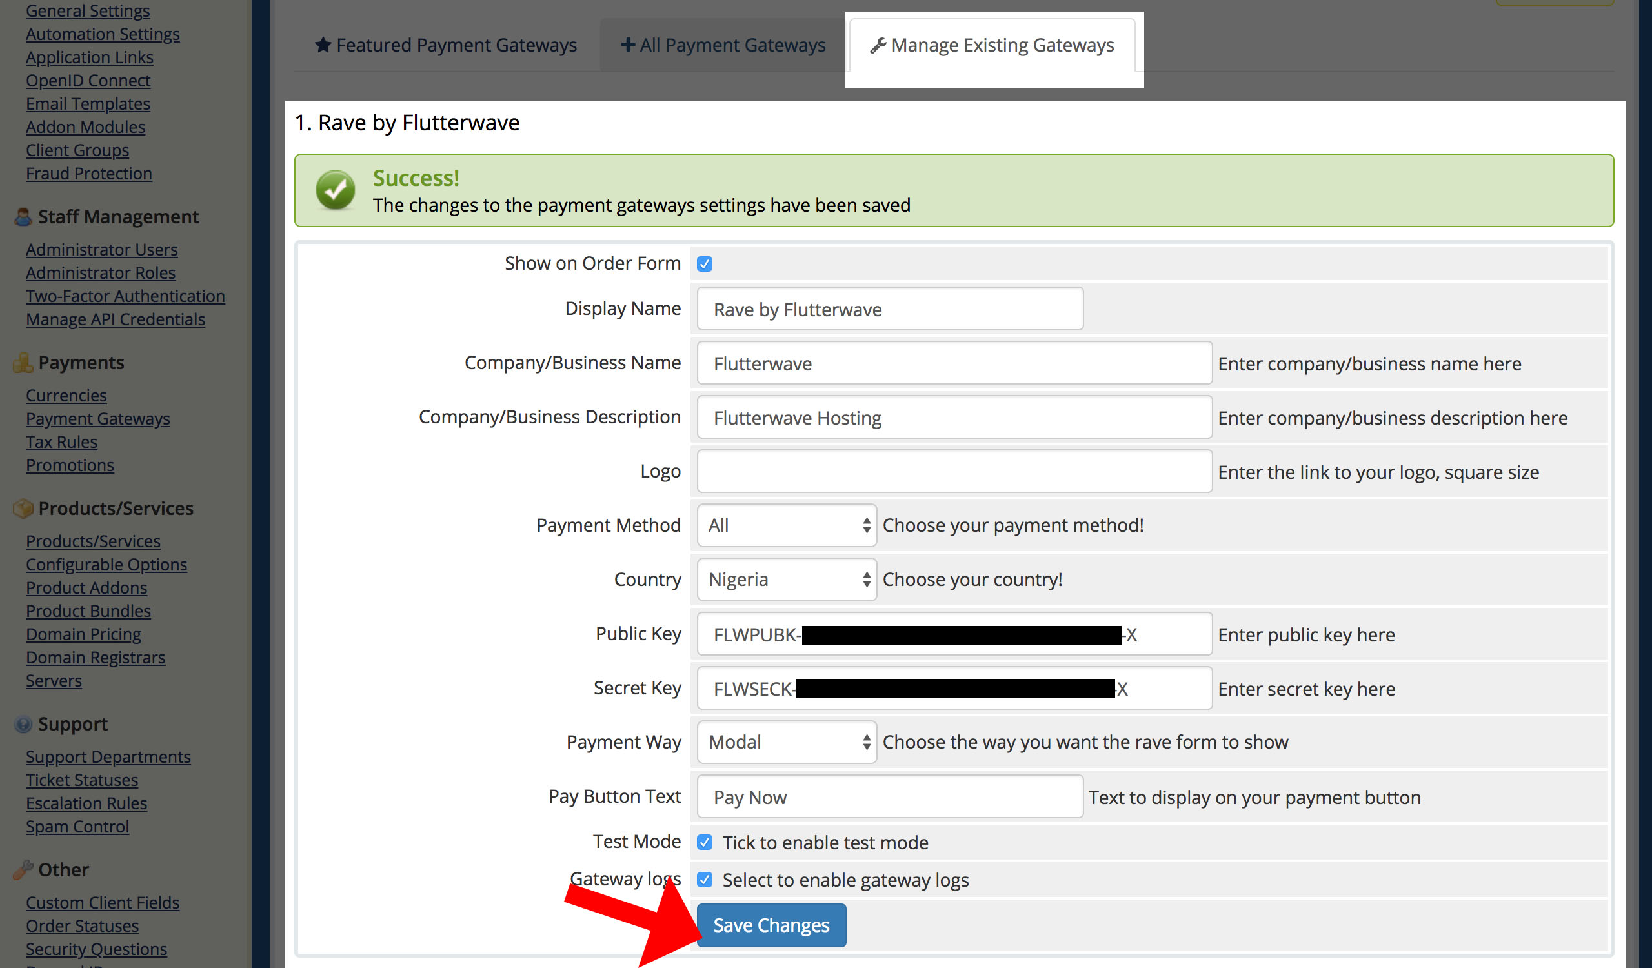This screenshot has height=968, width=1652.
Task: Select the Manage Existing Gateways tab
Action: tap(992, 45)
